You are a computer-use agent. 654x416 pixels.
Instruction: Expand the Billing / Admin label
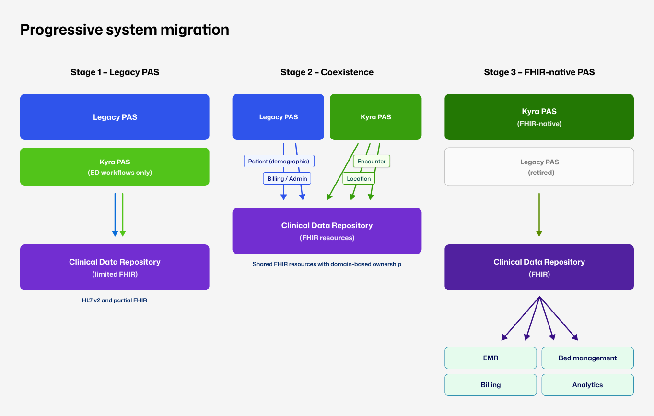287,178
